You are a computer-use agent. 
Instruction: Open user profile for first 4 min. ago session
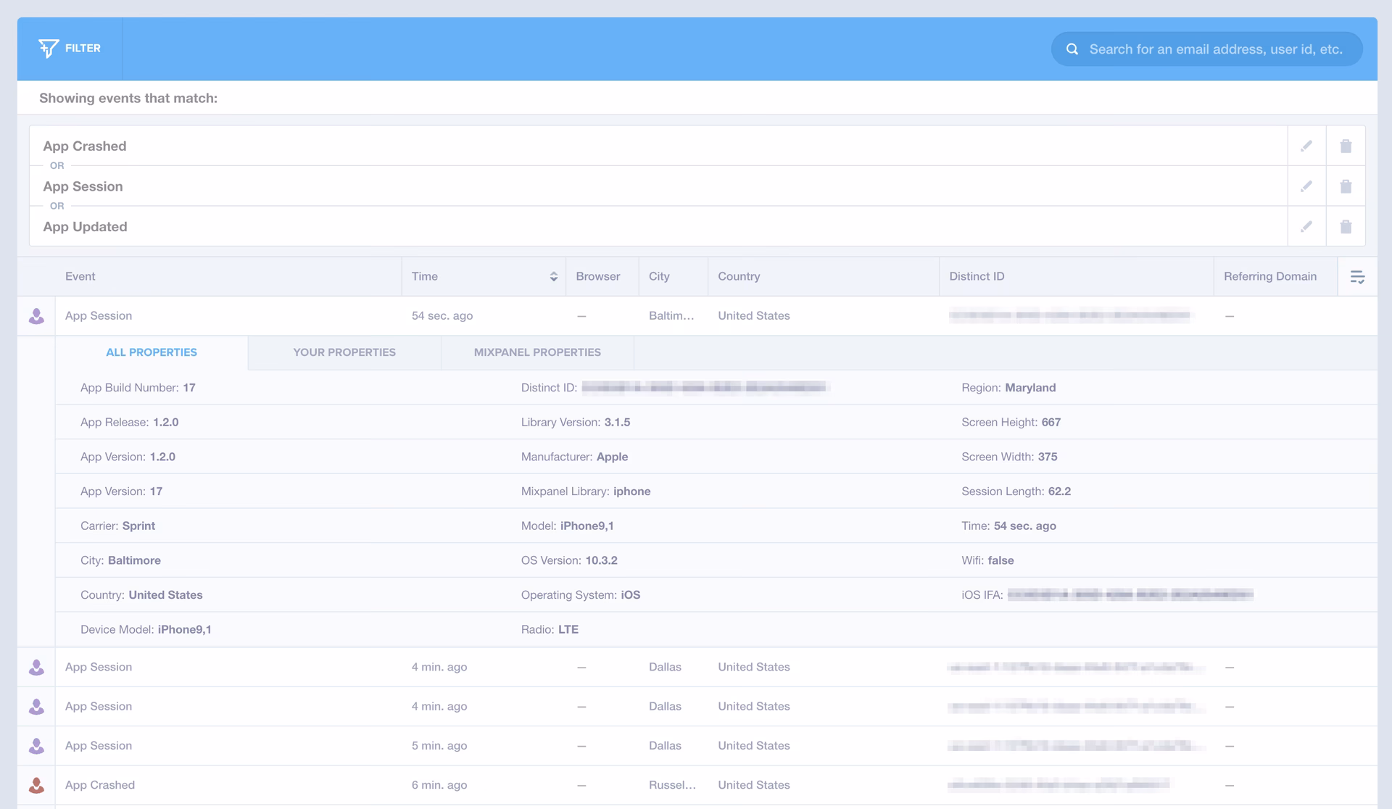[x=36, y=668]
